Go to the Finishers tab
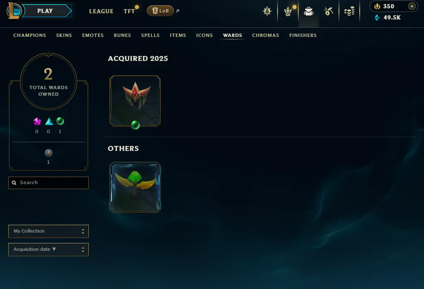The width and height of the screenshot is (424, 289). [x=303, y=35]
